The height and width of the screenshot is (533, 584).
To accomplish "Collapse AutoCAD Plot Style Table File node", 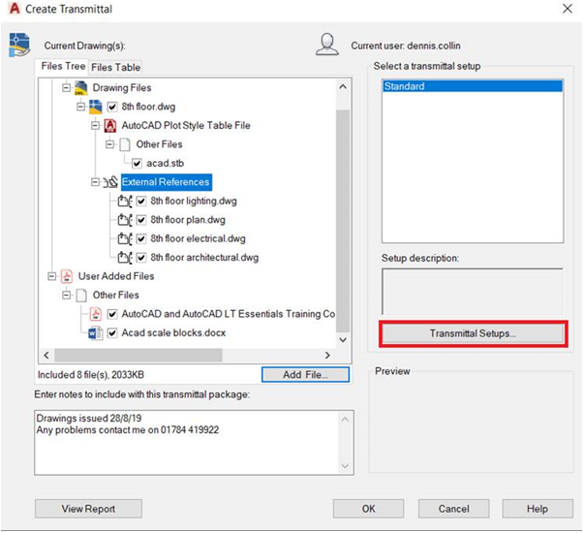I will [x=95, y=126].
